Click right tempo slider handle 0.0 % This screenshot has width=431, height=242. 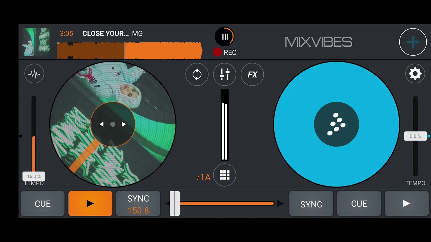[x=415, y=136]
